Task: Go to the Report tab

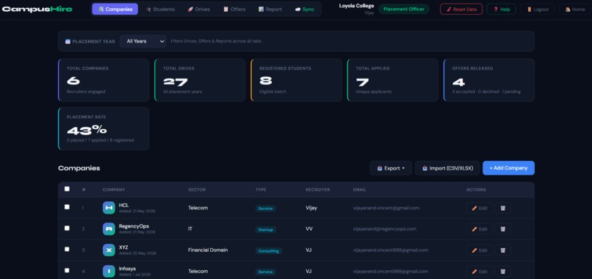Action: coord(270,9)
